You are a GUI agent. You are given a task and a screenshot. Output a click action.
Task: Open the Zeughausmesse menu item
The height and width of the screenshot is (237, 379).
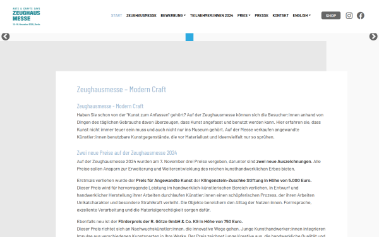click(x=141, y=15)
